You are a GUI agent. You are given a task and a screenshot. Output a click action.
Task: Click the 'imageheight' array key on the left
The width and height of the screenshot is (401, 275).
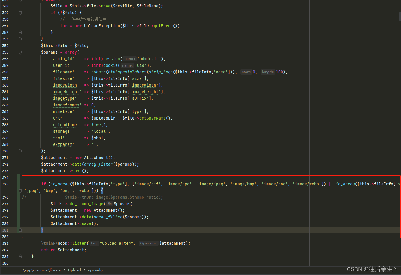click(66, 92)
